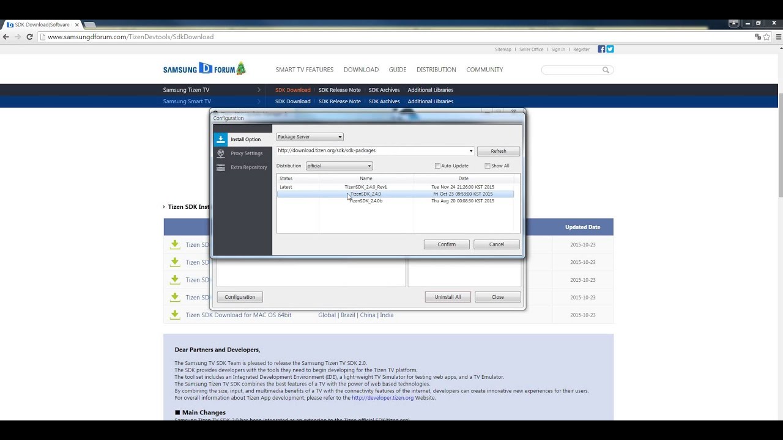The width and height of the screenshot is (783, 440).
Task: Open Tizen TV SDK Archives link
Action: (384, 90)
